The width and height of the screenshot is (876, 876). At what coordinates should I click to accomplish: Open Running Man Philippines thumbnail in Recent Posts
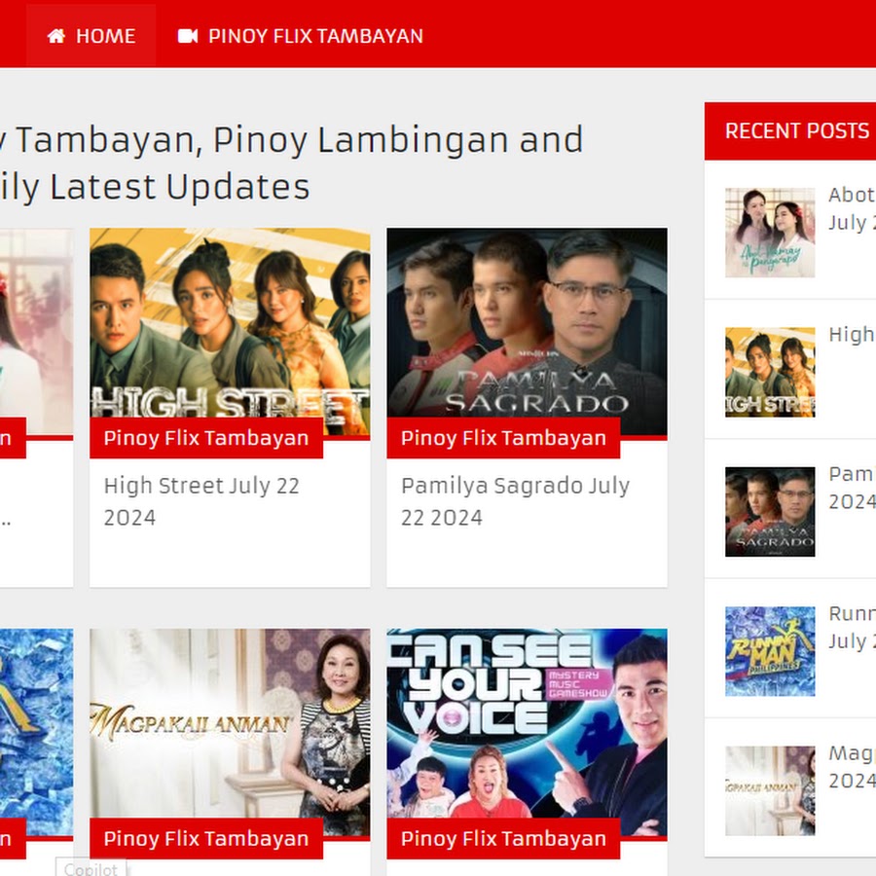(x=770, y=651)
